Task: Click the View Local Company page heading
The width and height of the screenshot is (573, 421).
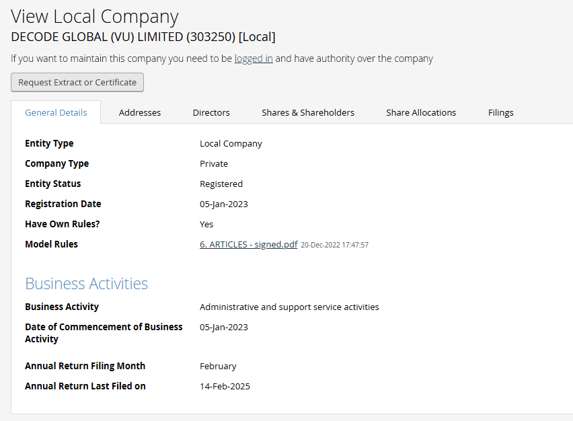Action: point(95,17)
